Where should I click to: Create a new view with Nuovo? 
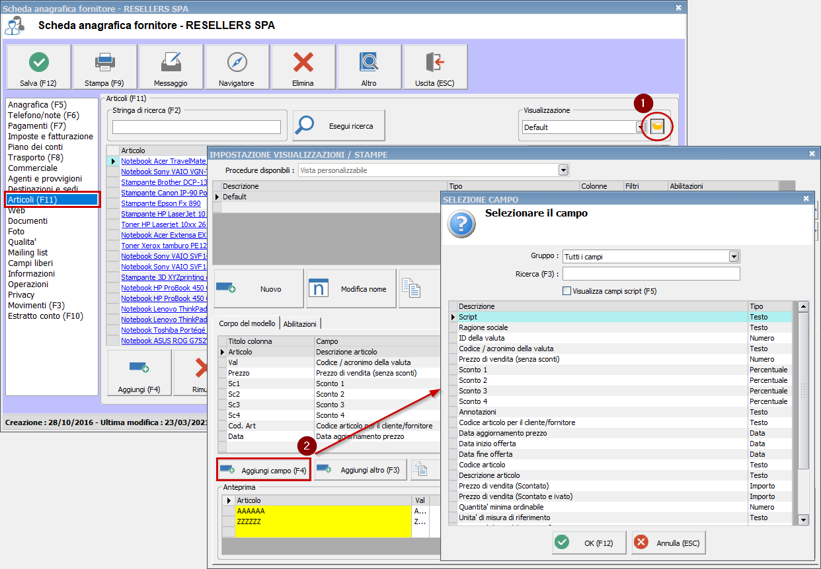click(258, 288)
